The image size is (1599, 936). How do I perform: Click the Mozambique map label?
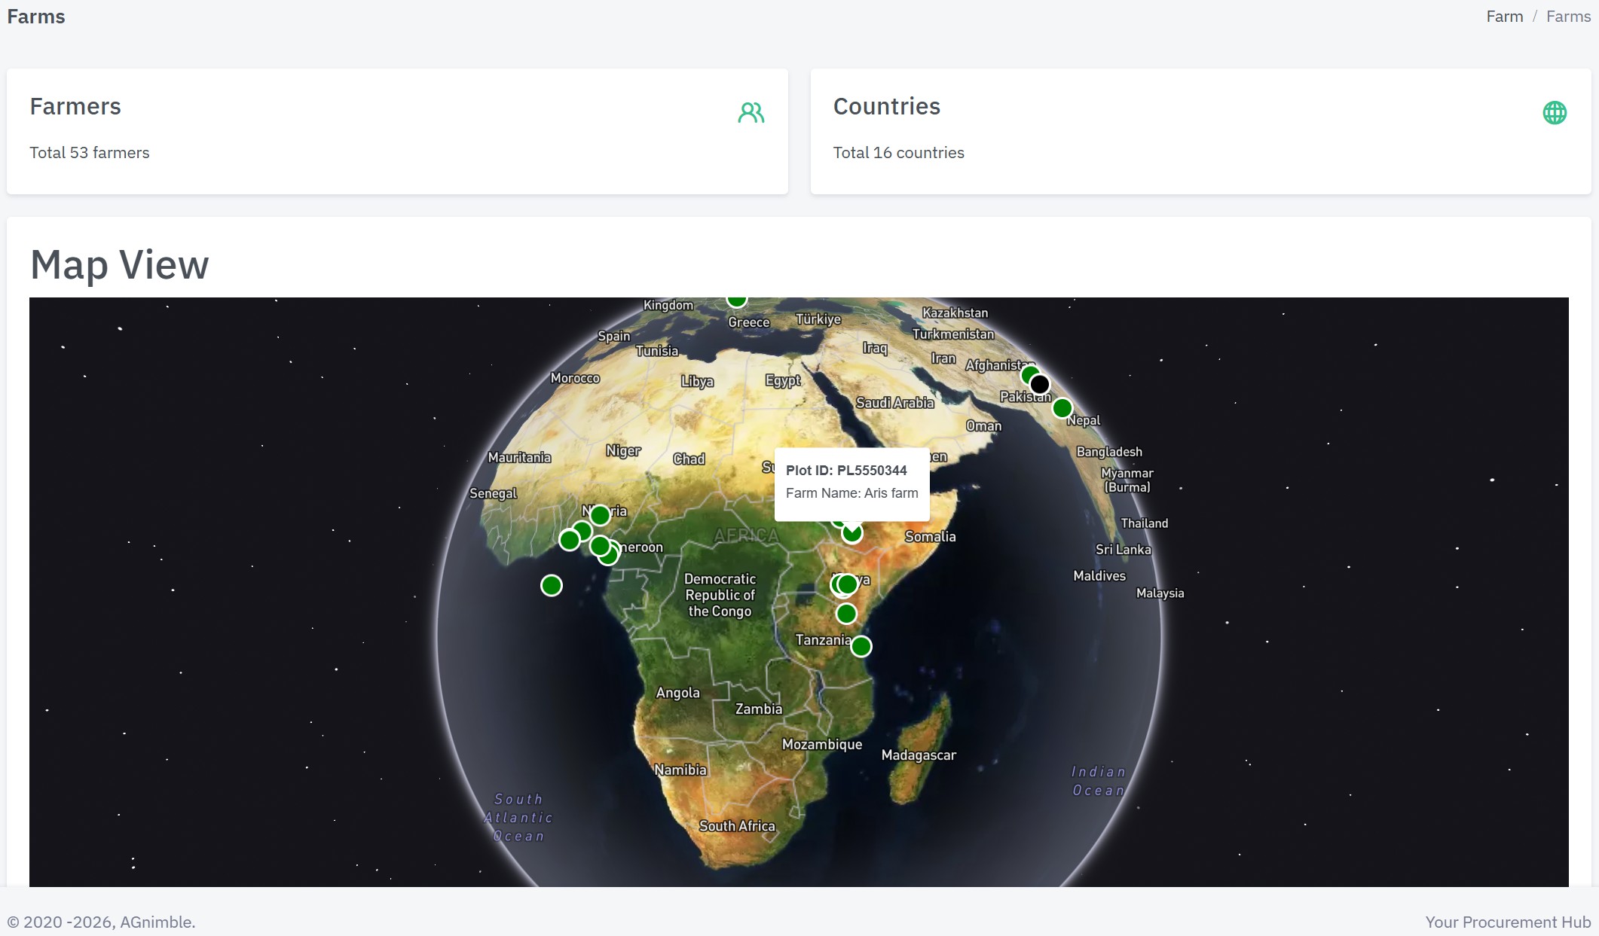[822, 745]
